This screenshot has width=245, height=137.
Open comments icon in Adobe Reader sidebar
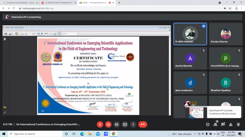click(x=5, y=107)
